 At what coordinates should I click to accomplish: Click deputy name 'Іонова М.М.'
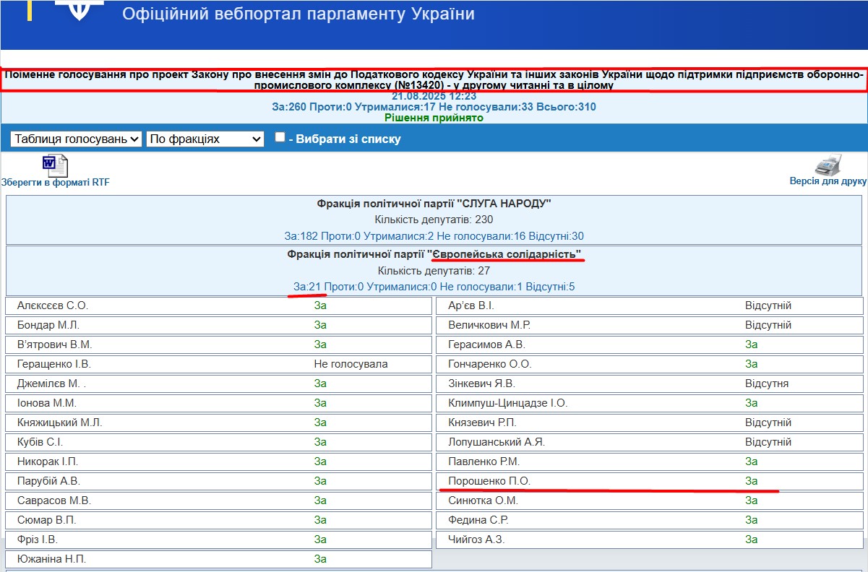click(x=46, y=403)
